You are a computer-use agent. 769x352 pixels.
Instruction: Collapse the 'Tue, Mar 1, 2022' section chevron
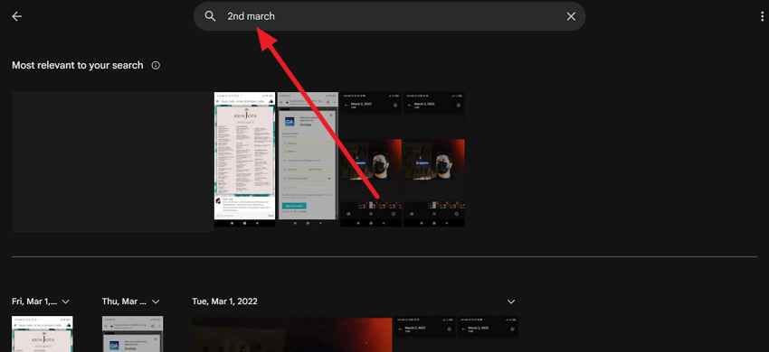[x=511, y=301]
